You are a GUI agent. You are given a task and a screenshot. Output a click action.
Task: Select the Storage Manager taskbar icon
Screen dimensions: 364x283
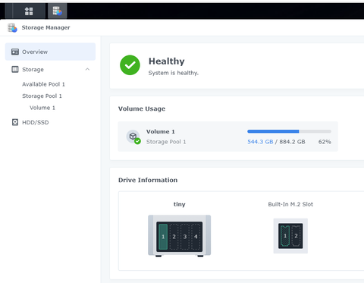point(58,11)
